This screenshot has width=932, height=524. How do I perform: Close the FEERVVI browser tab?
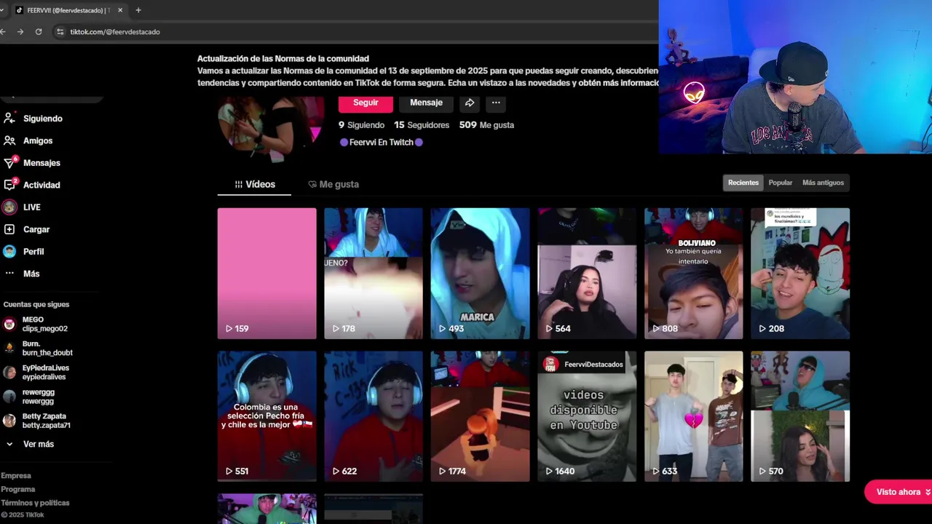click(120, 10)
